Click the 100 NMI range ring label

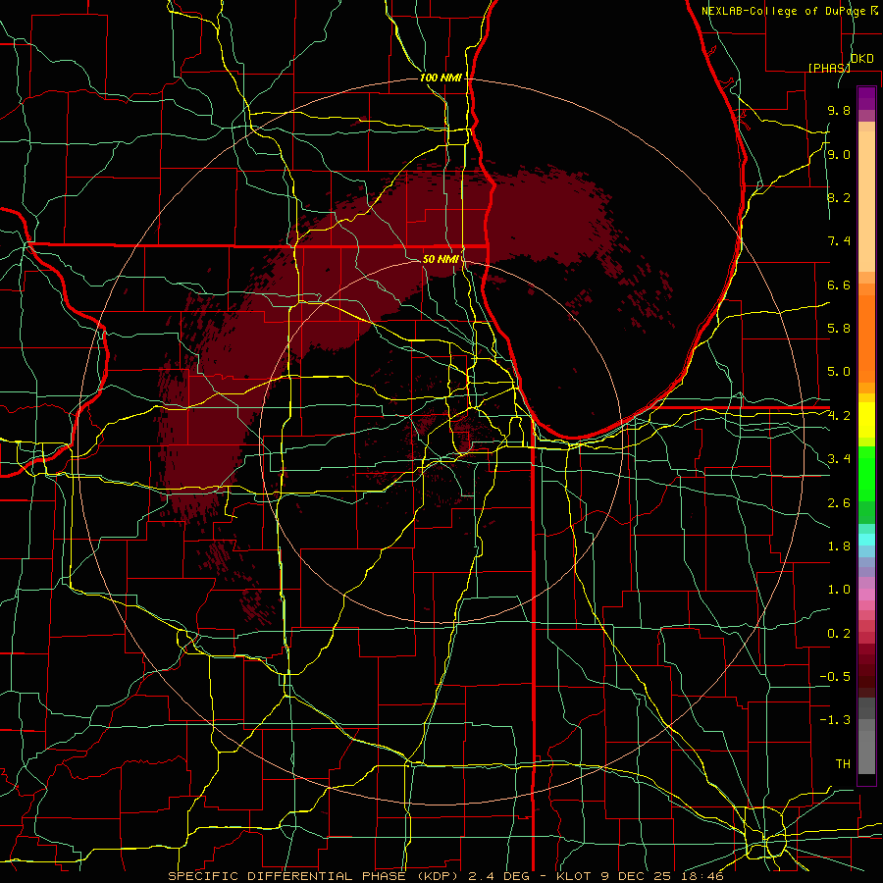441,78
